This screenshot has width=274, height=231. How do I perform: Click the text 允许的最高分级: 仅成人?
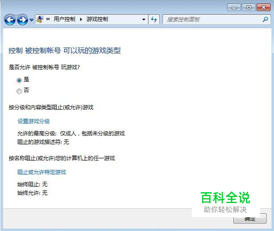coord(47,133)
